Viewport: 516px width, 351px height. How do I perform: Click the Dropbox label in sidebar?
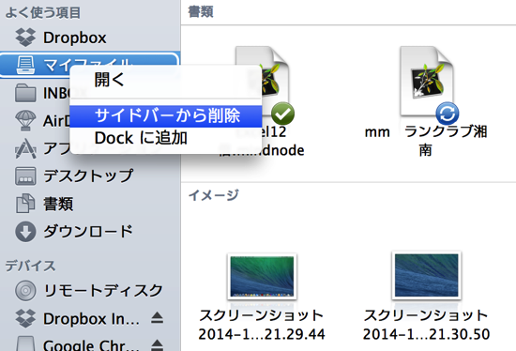point(75,38)
